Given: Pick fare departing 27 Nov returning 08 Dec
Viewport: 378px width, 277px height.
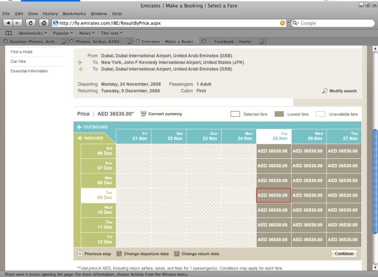Looking at the screenshot, I should pos(344,181).
